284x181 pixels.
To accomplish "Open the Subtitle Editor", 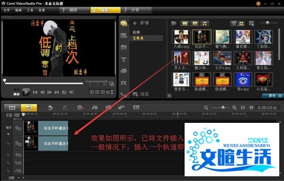I will (x=136, y=108).
